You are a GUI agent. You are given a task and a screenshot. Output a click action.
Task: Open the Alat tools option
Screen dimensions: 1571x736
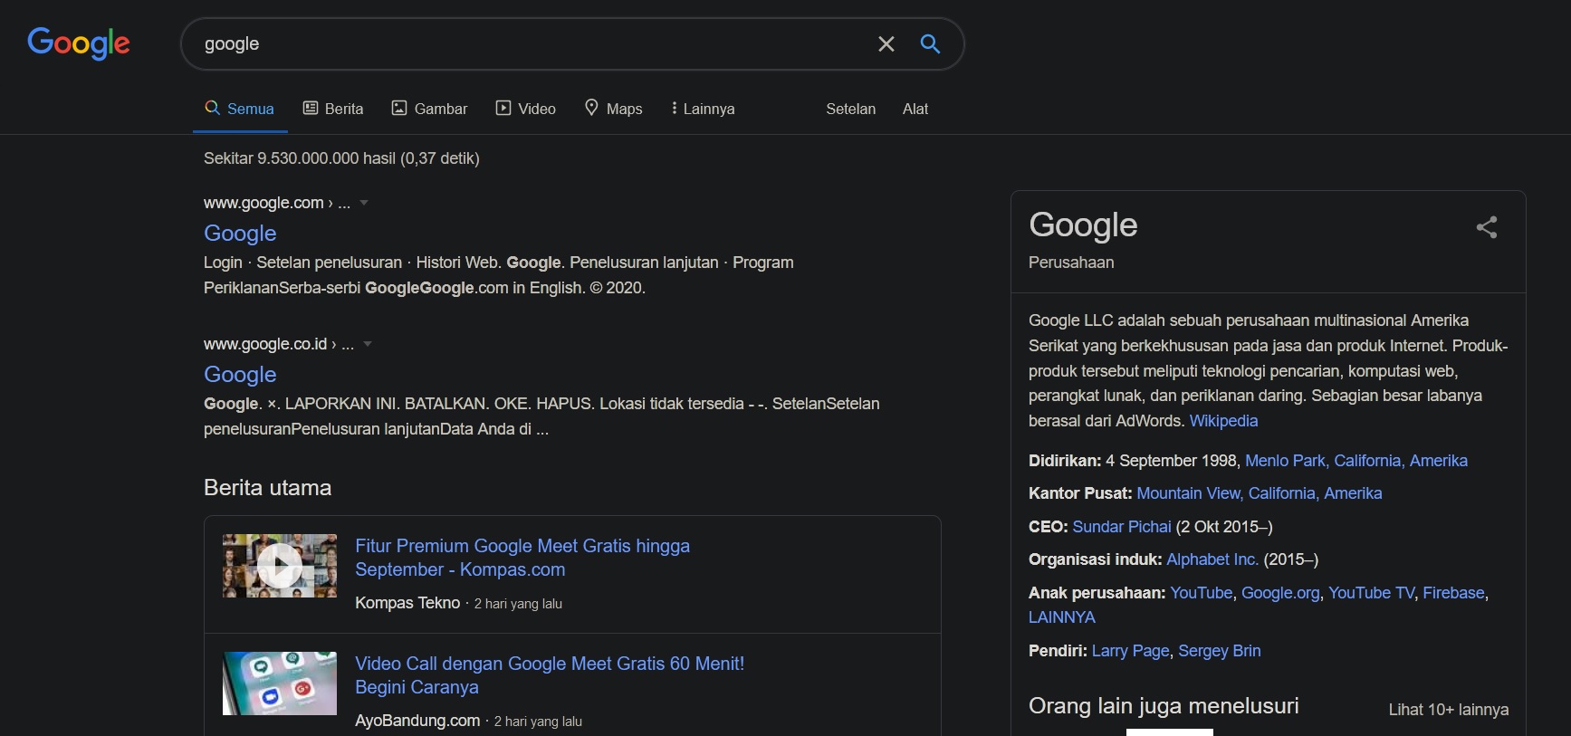pos(915,109)
